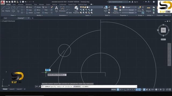Add a new layout with plus button
This screenshot has height=96, width=172.
click(24, 89)
